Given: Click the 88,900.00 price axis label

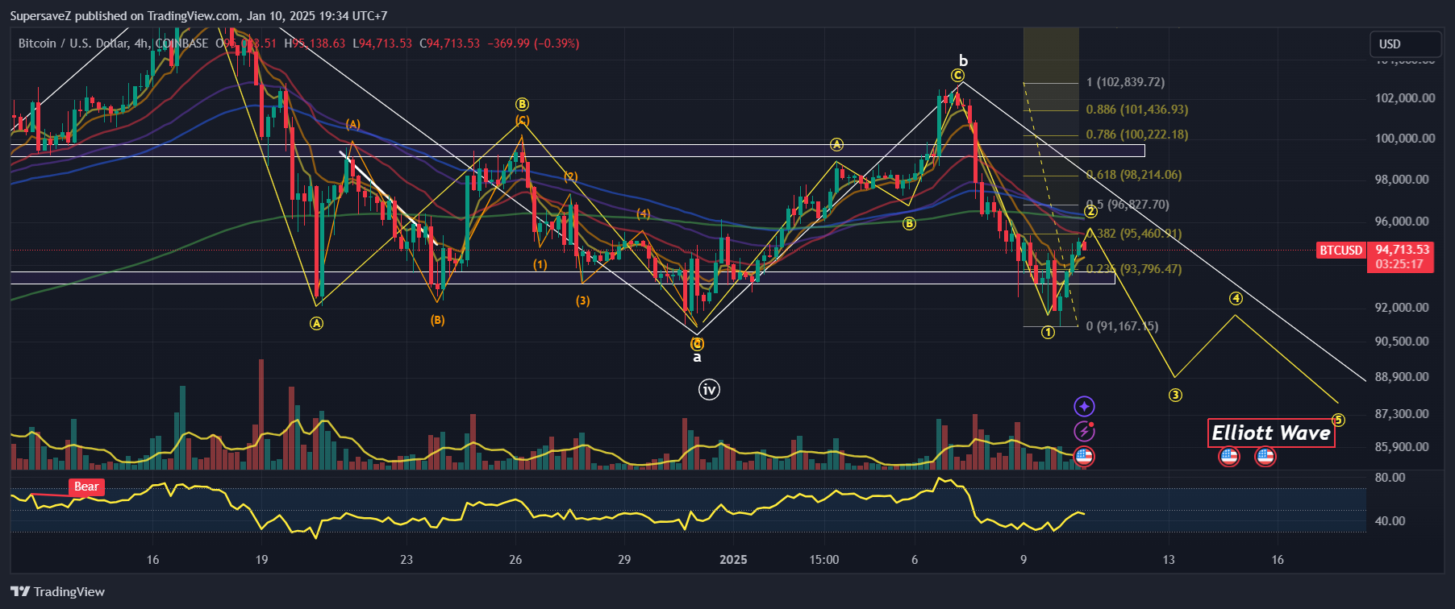Looking at the screenshot, I should [x=1402, y=377].
